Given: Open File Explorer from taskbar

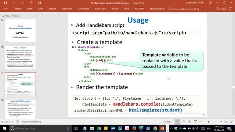Looking at the screenshot, I should click(x=92, y=128).
